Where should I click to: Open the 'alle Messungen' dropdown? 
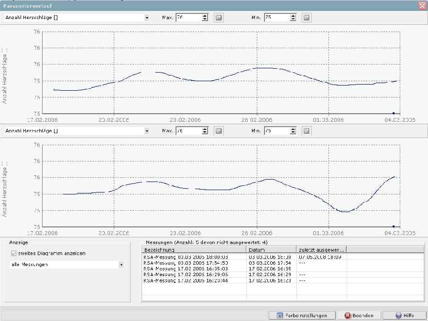point(121,264)
